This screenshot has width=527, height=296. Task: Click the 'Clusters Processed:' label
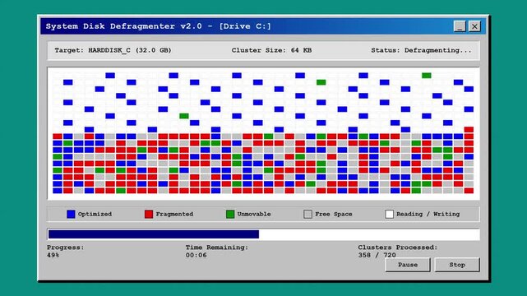tap(398, 247)
